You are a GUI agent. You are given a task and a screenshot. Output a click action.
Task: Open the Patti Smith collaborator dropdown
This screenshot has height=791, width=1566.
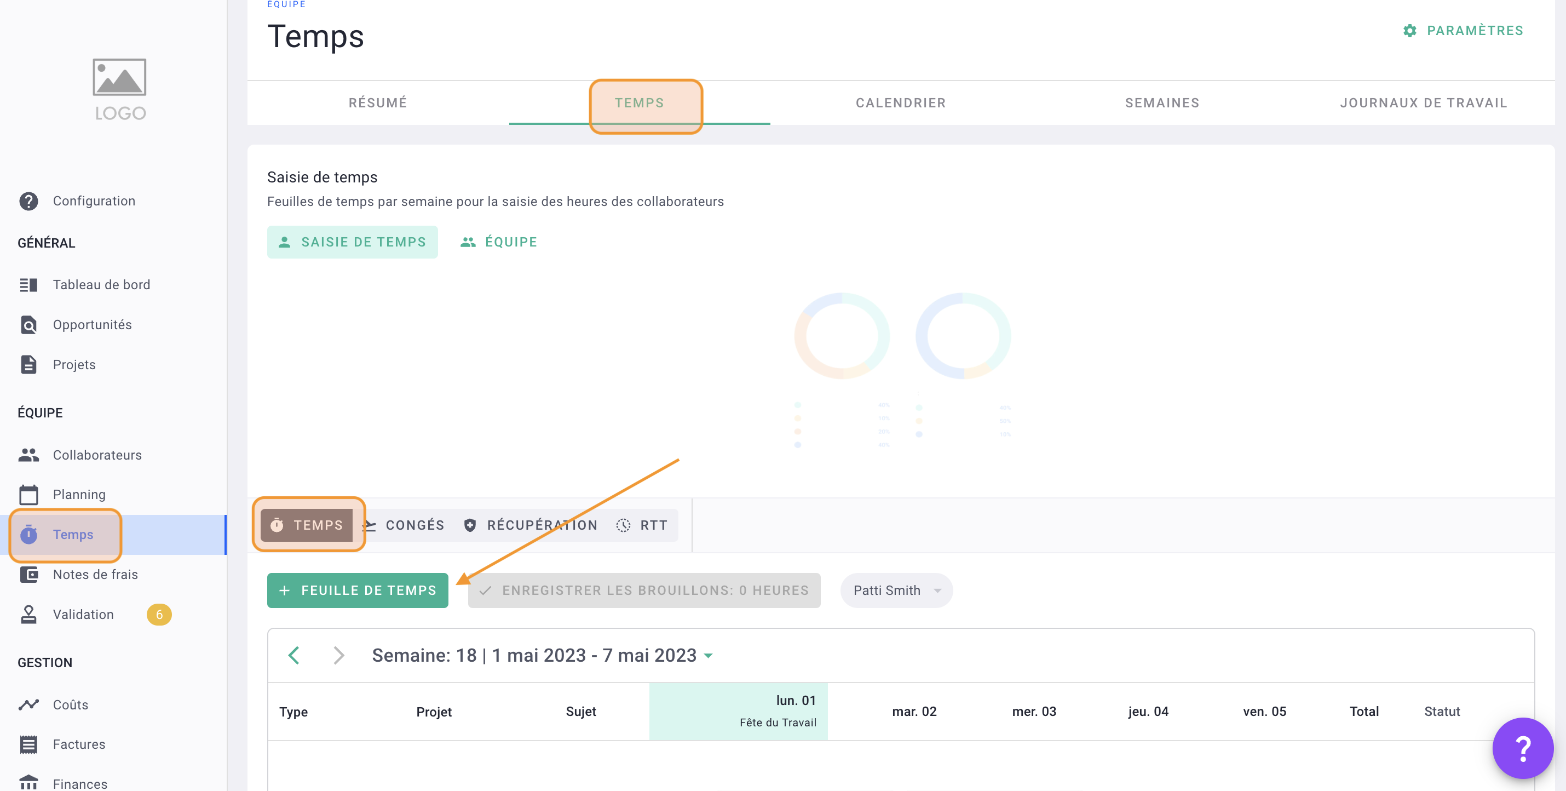[897, 591]
